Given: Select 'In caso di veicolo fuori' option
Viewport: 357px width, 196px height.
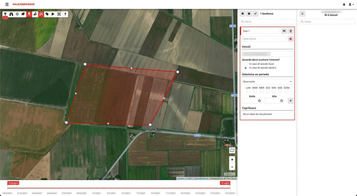Looking at the screenshot, I should click(245, 64).
